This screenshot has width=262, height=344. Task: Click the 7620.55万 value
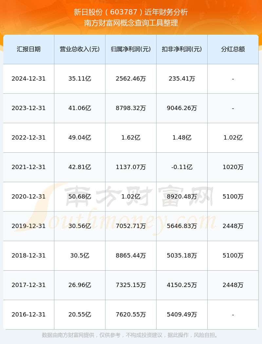131,315
